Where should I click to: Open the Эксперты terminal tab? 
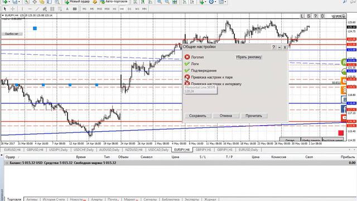(192, 199)
